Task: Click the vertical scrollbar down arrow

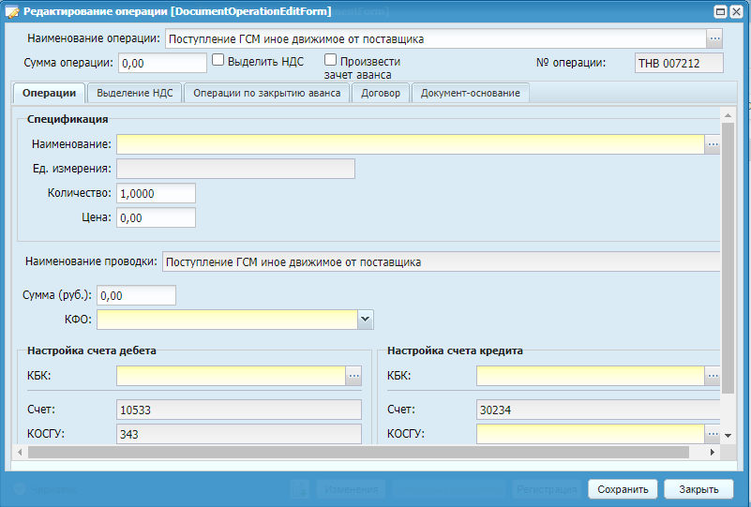Action: (728, 436)
